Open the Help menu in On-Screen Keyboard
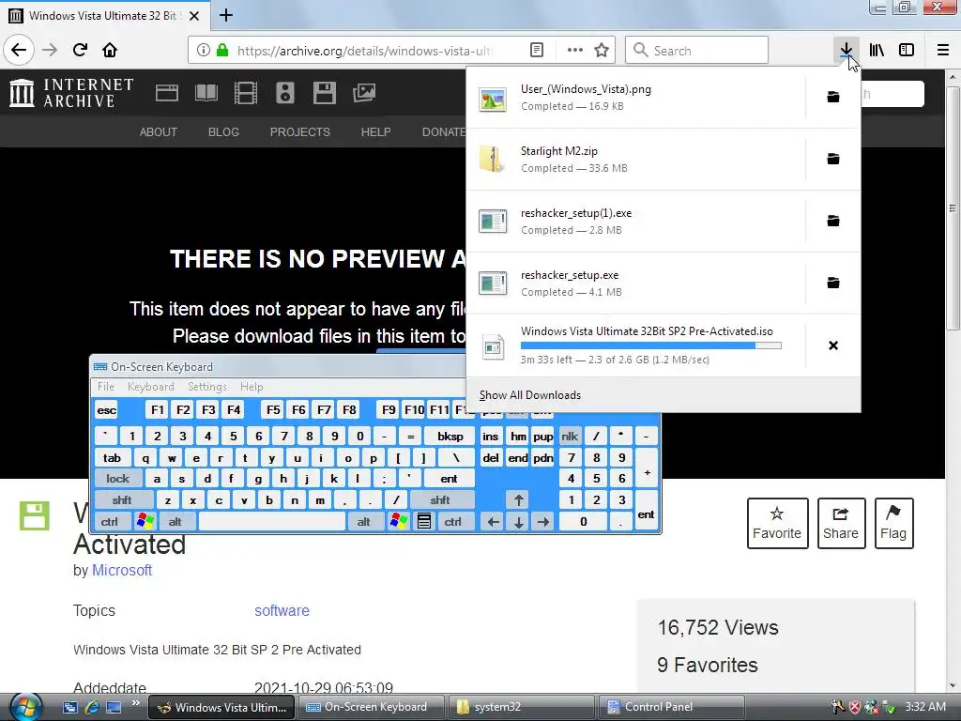The height and width of the screenshot is (721, 961). (x=252, y=387)
